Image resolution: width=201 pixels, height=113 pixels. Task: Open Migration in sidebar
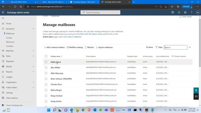pos(10,61)
